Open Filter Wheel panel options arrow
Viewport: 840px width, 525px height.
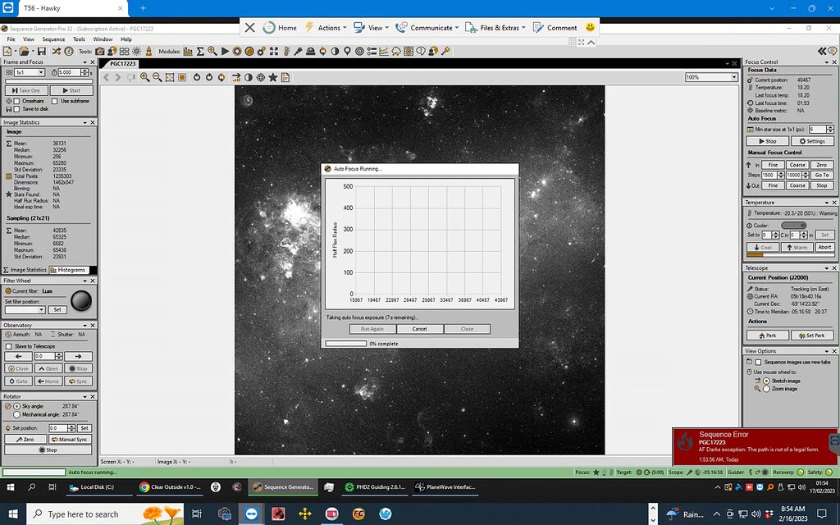click(84, 281)
